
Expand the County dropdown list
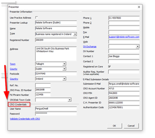(x=64, y=69)
